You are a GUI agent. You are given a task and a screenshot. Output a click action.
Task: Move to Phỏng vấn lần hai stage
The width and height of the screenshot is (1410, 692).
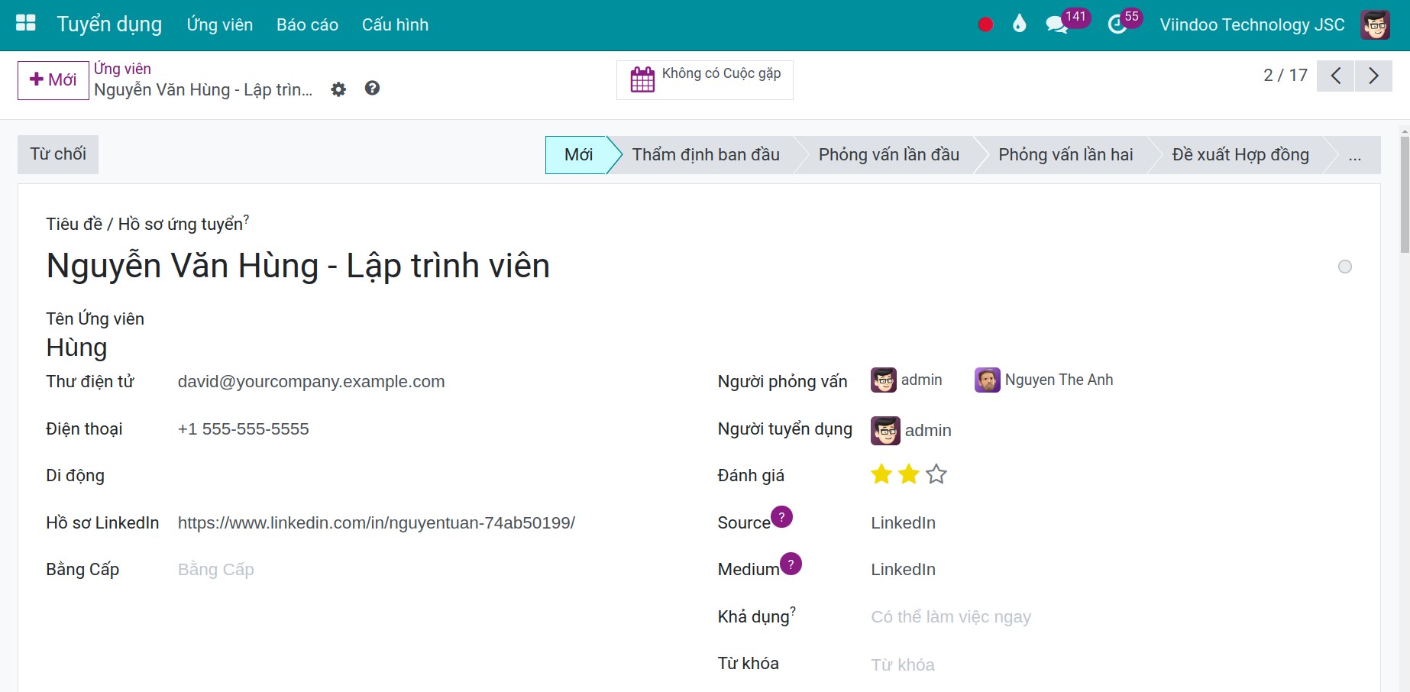[1066, 154]
